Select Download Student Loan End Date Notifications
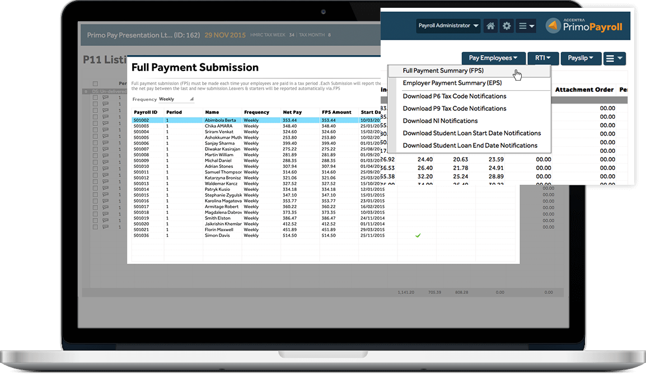The image size is (646, 374). pos(470,146)
